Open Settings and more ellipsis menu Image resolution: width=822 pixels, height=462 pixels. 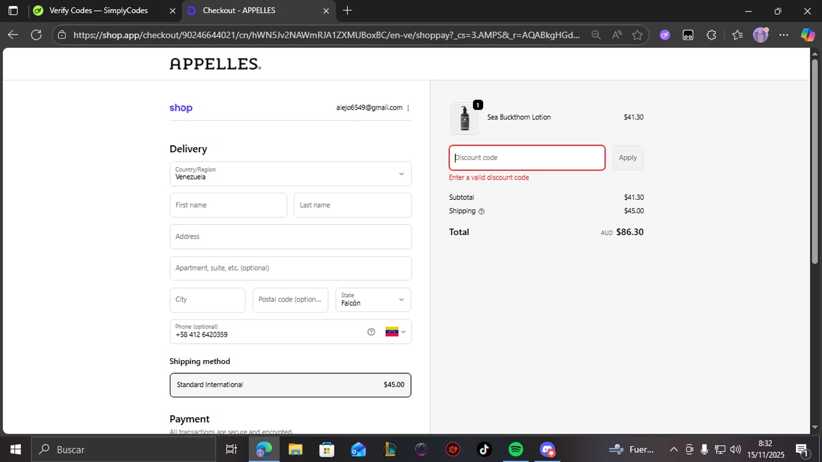coord(784,35)
